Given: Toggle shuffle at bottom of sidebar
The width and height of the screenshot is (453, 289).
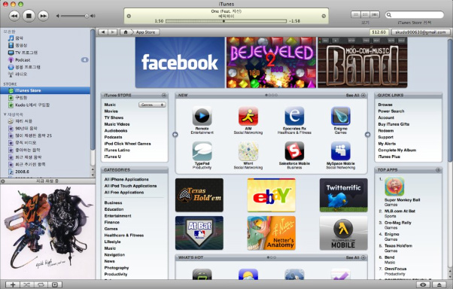Looking at the screenshot, I should click(x=27, y=284).
